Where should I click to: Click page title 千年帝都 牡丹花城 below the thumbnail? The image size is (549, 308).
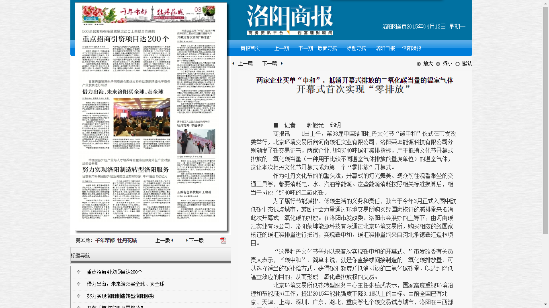(x=116, y=240)
